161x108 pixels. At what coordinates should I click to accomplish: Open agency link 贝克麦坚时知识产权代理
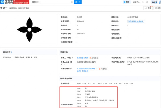click(87, 70)
